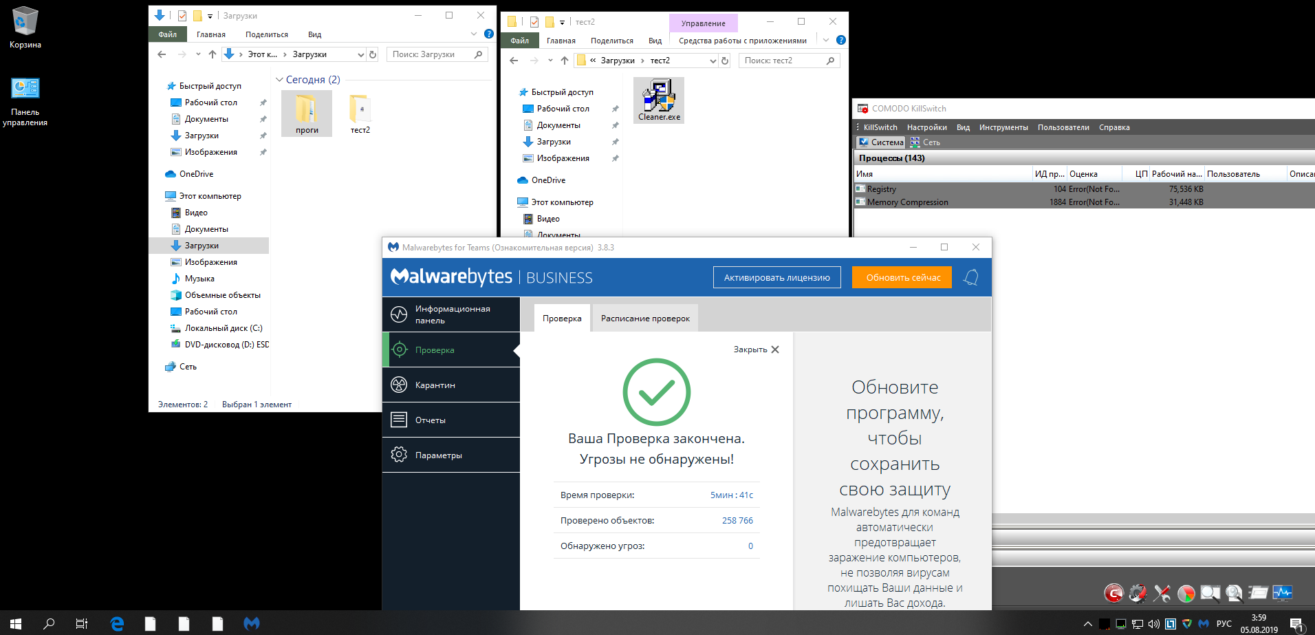1315x635 pixels.
Task: Click Закрыть to dismiss the scan results
Action: coord(756,349)
